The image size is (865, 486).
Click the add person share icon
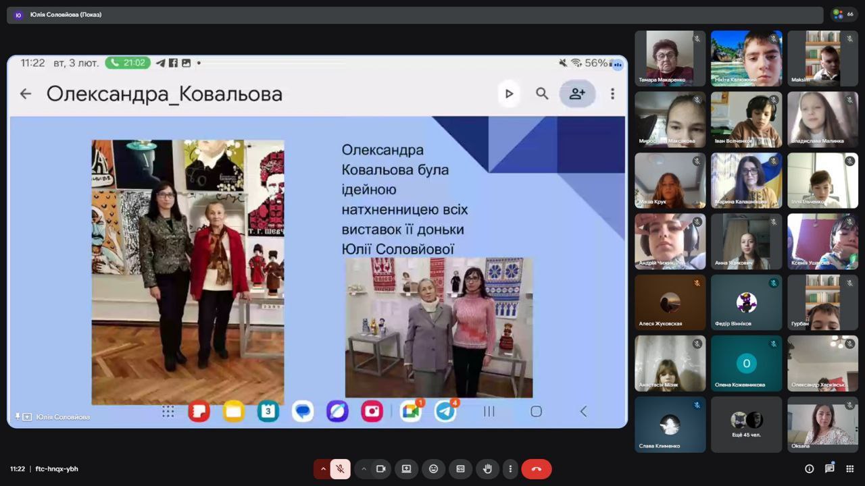(577, 94)
